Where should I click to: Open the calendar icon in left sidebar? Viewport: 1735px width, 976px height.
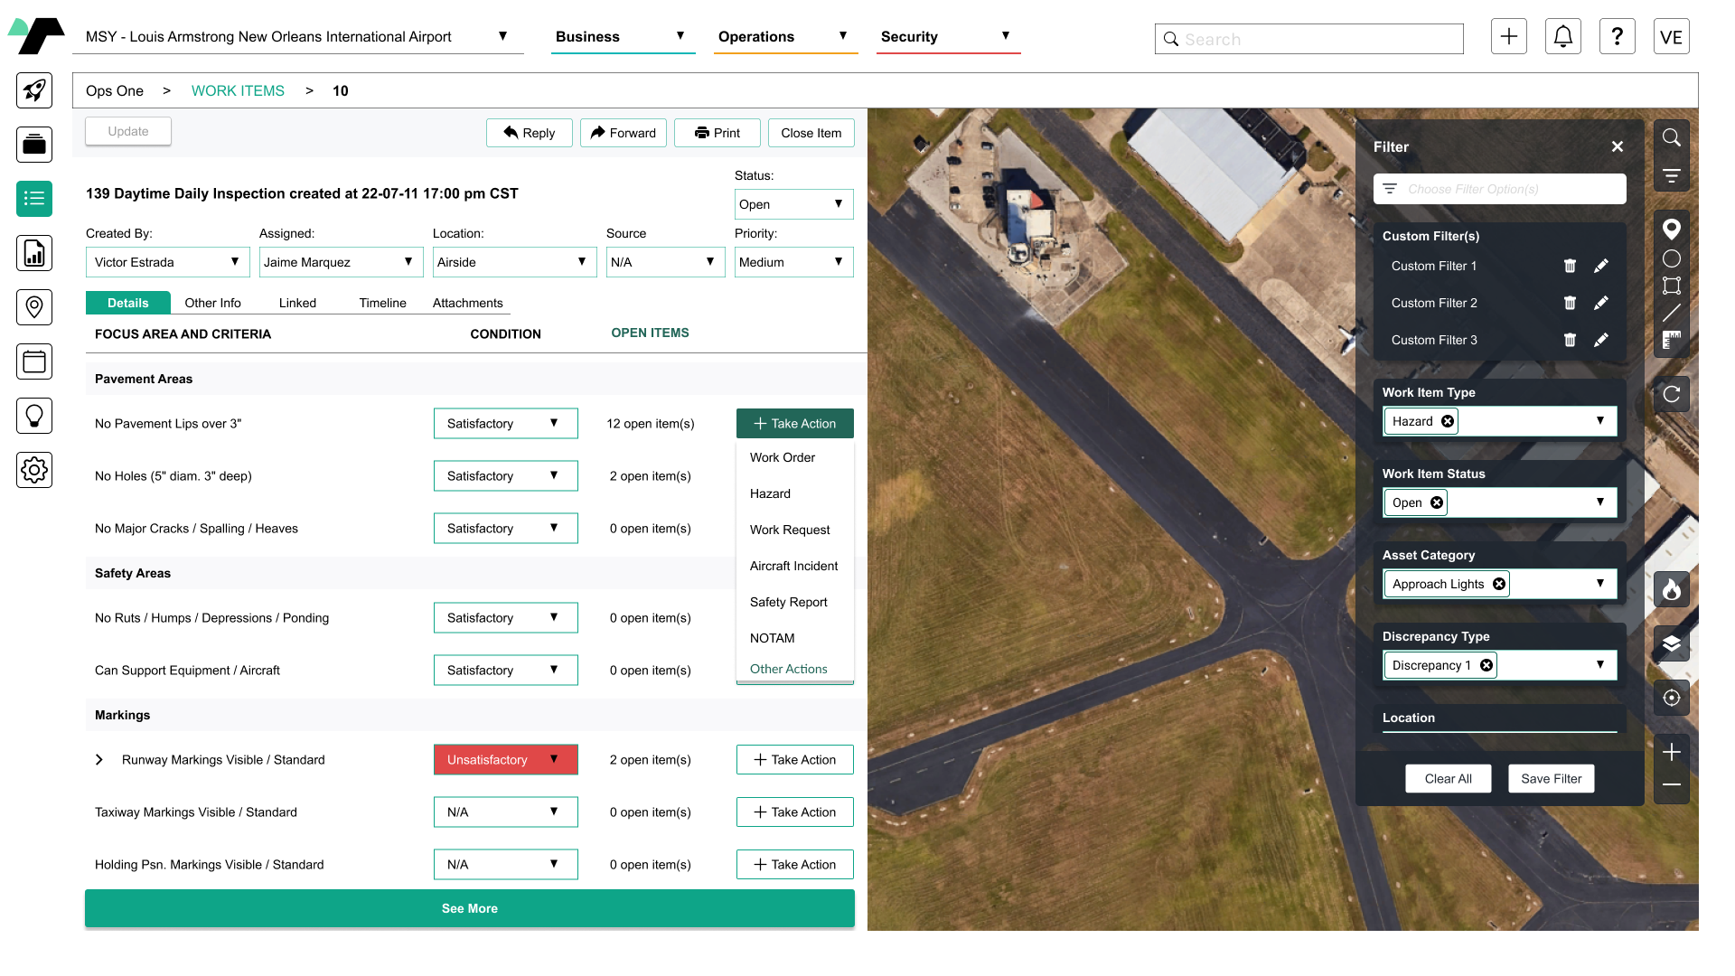point(33,361)
